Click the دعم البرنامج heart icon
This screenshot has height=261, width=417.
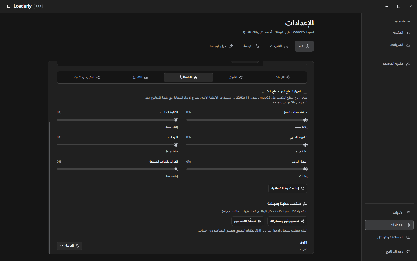tap(408, 252)
